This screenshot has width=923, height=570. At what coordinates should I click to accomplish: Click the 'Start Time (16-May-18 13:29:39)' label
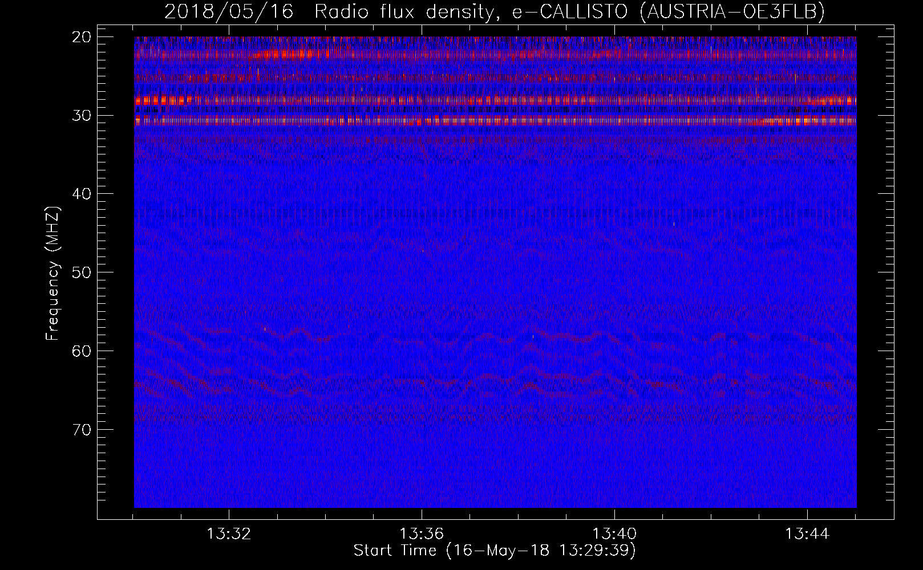(x=495, y=551)
